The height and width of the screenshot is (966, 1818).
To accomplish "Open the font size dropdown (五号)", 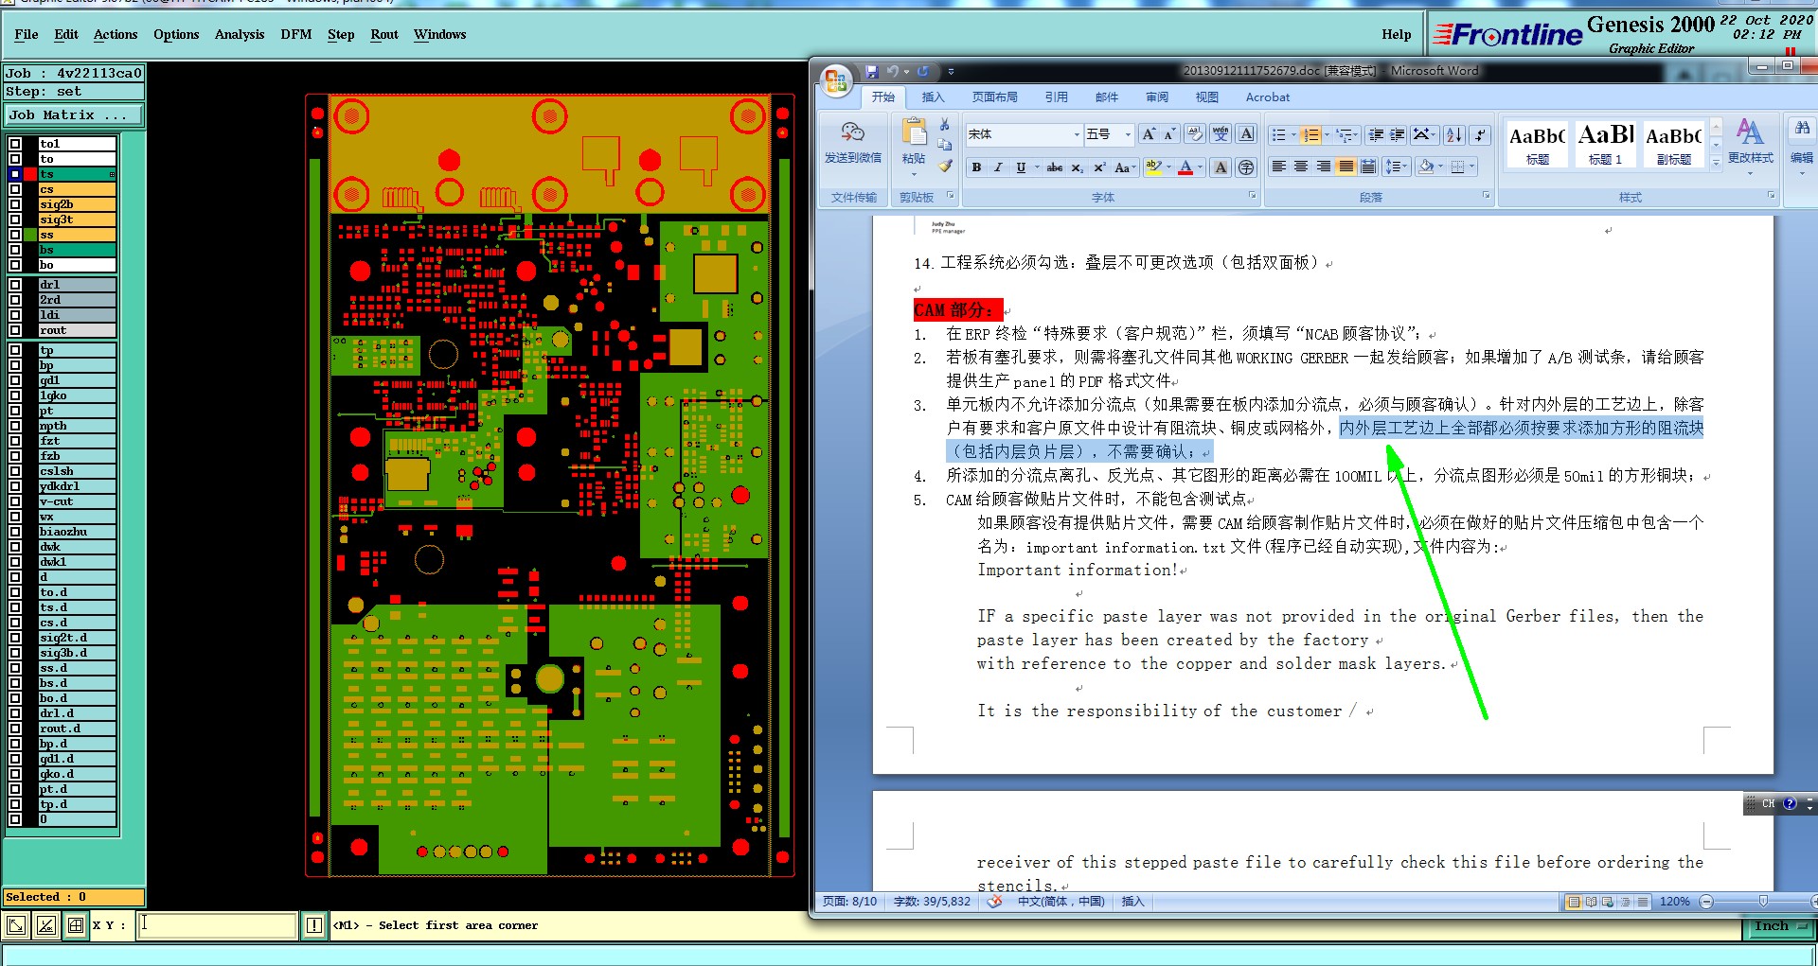I will click(x=1128, y=134).
